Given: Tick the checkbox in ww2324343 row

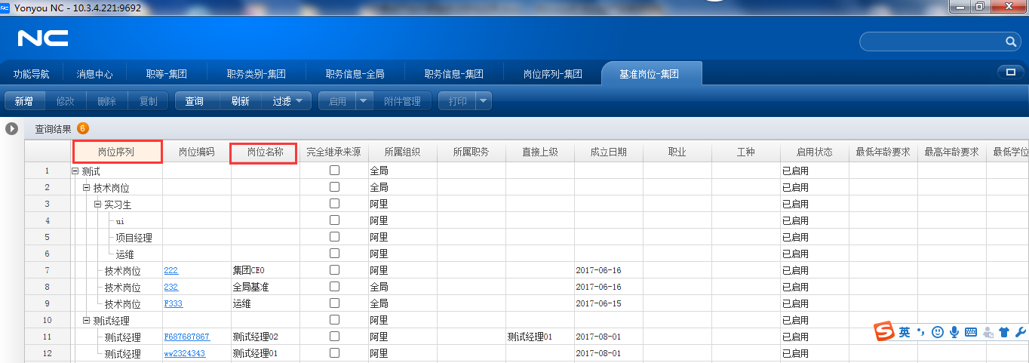Looking at the screenshot, I should pos(334,353).
